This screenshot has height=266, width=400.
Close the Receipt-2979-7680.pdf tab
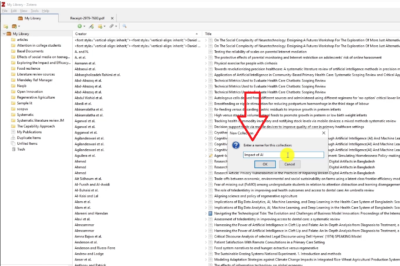pyautogui.click(x=112, y=18)
